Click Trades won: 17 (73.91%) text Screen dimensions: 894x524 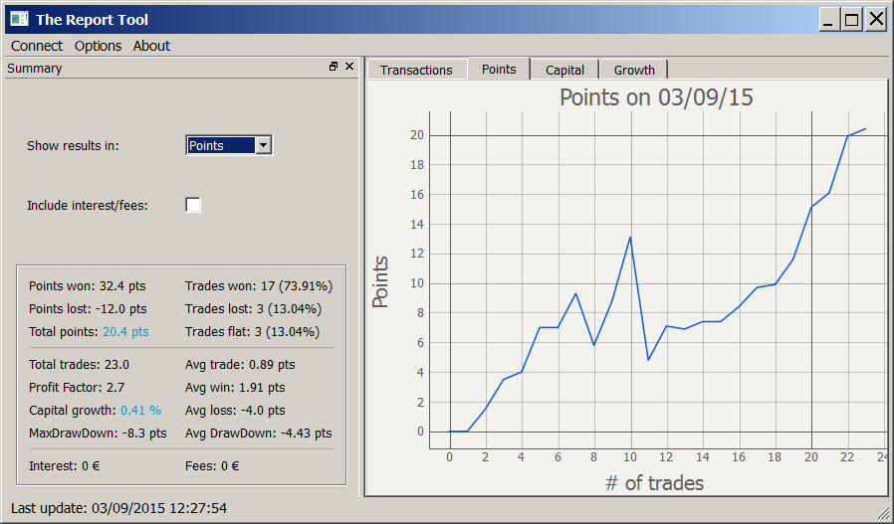click(x=259, y=286)
